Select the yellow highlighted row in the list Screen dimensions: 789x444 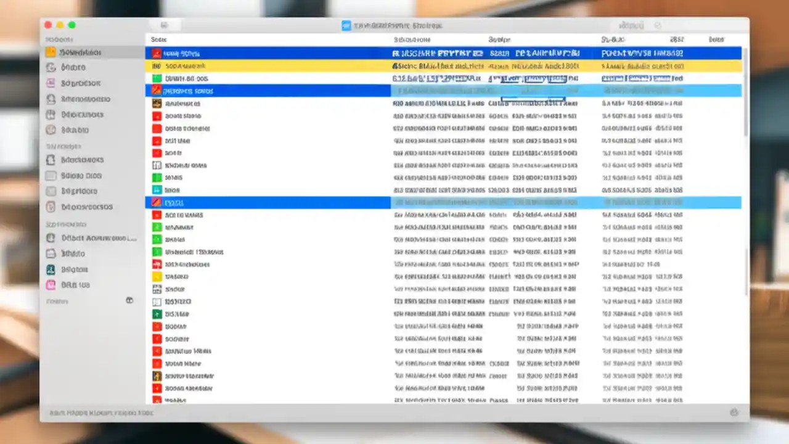click(x=370, y=66)
